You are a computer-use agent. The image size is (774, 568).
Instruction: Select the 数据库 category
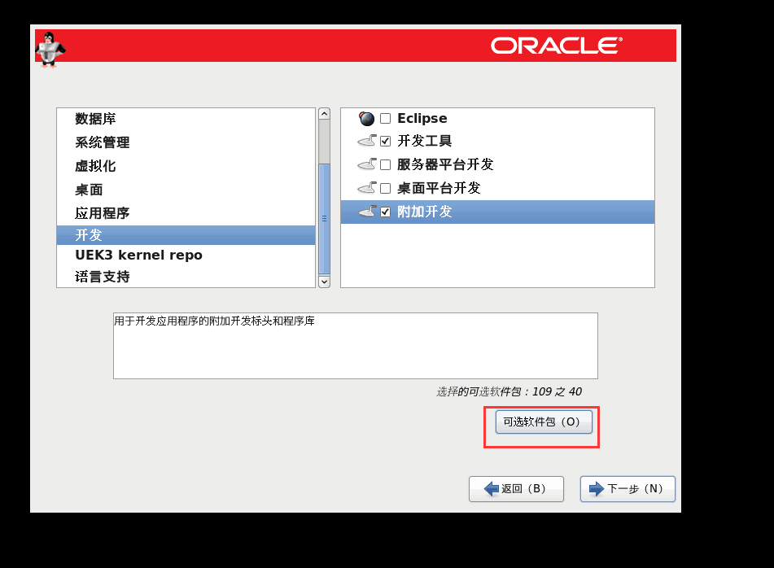click(x=96, y=119)
